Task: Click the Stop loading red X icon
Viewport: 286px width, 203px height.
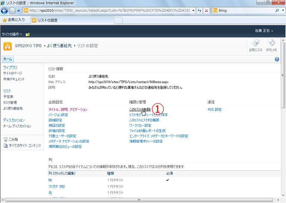Action: pos(206,10)
